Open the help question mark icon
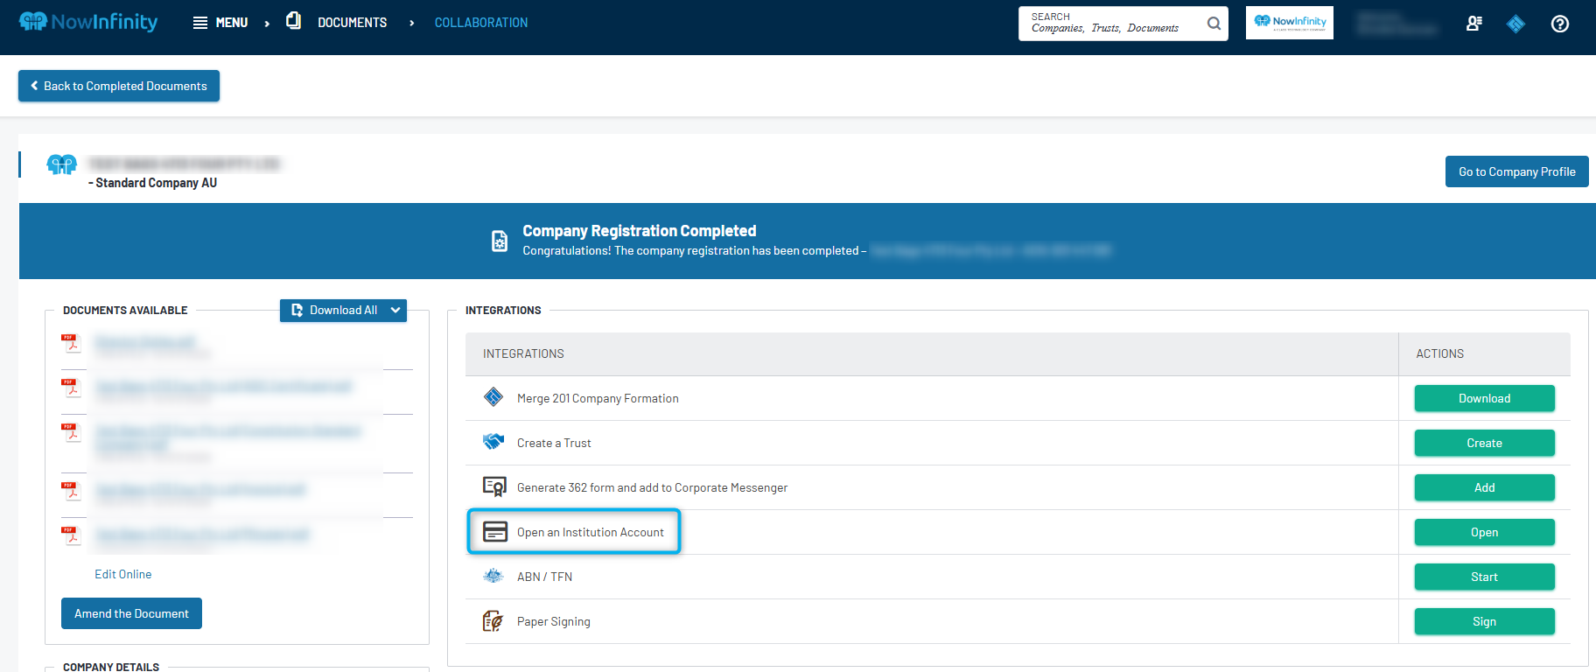 tap(1559, 24)
